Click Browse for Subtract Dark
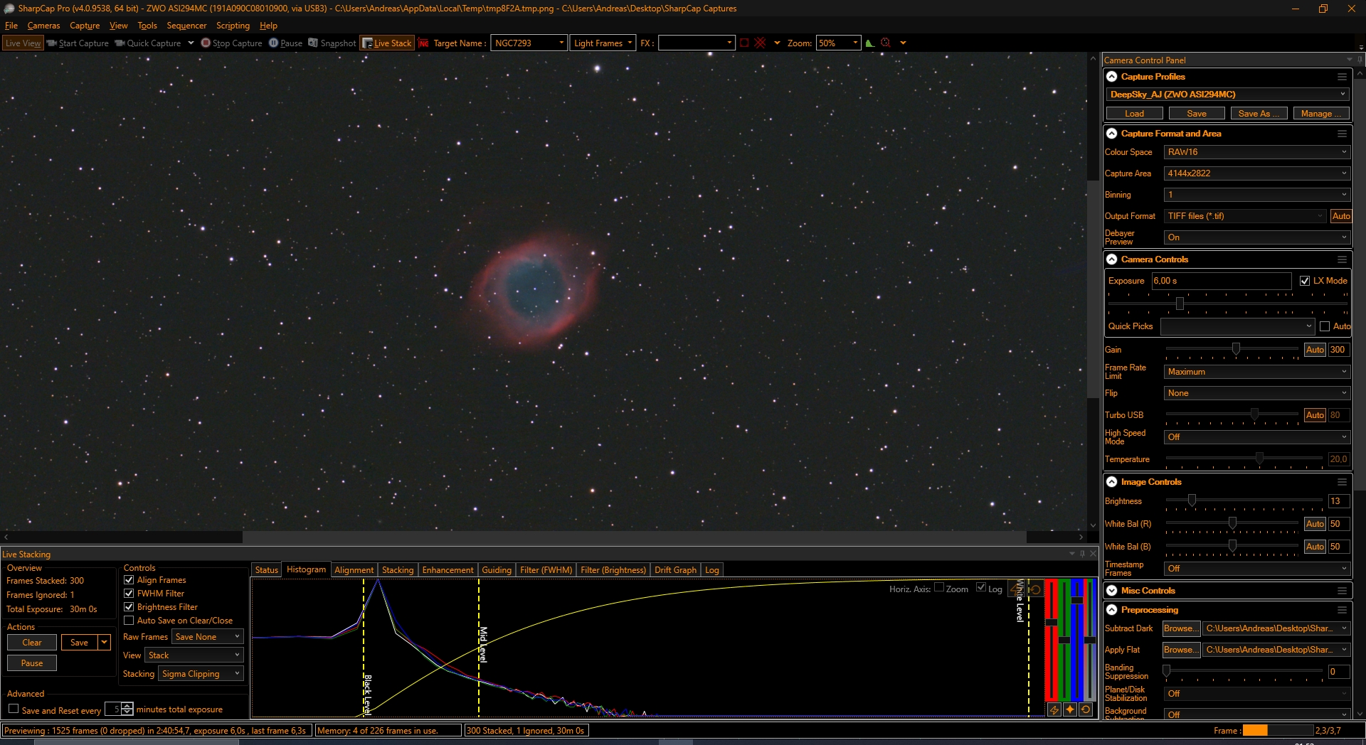The width and height of the screenshot is (1366, 745). tap(1181, 628)
